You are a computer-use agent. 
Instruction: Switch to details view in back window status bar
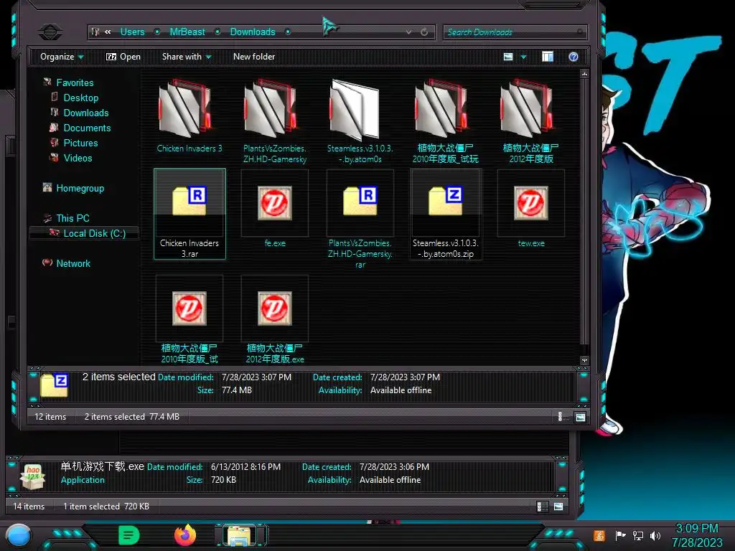click(x=543, y=507)
